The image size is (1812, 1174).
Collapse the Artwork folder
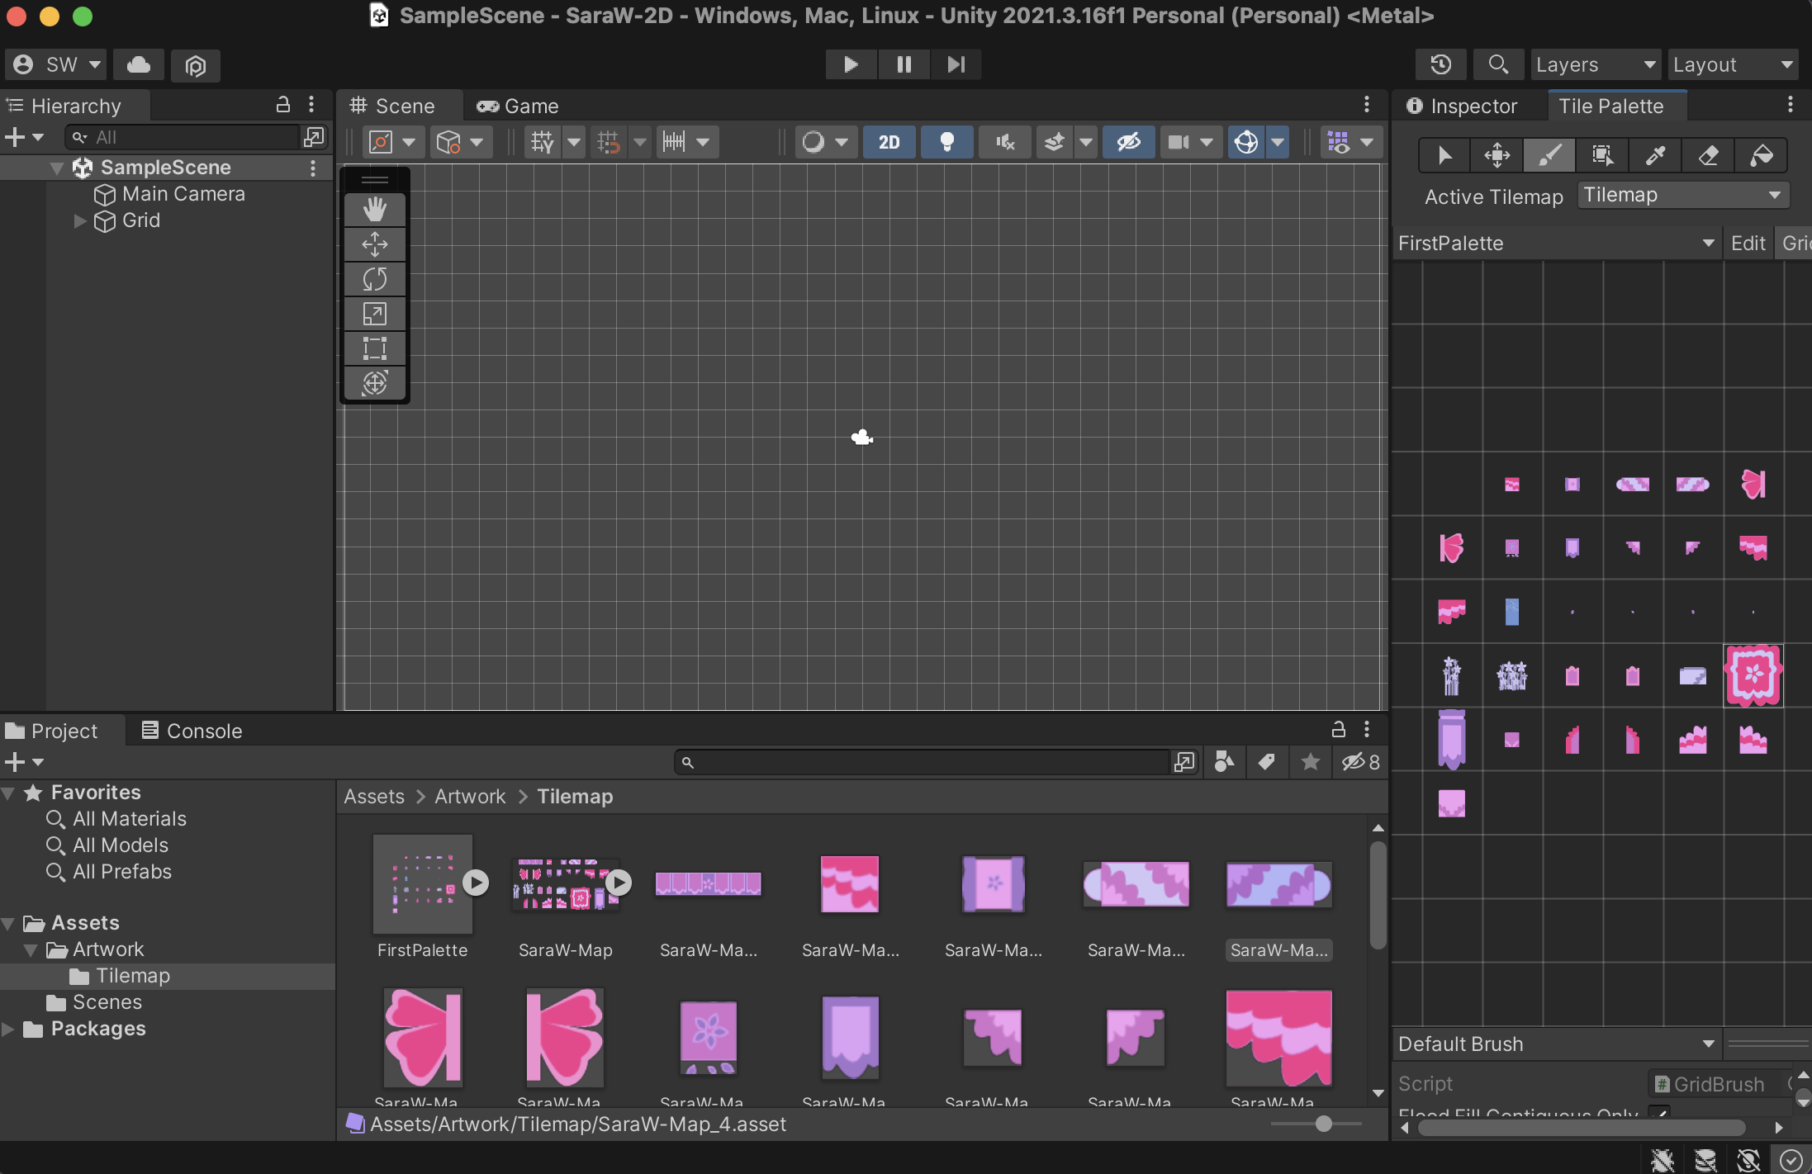tap(31, 949)
